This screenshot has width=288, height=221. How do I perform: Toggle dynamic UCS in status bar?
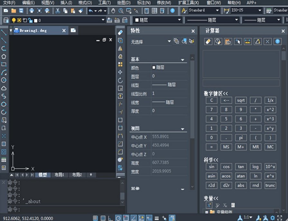pos(142,218)
